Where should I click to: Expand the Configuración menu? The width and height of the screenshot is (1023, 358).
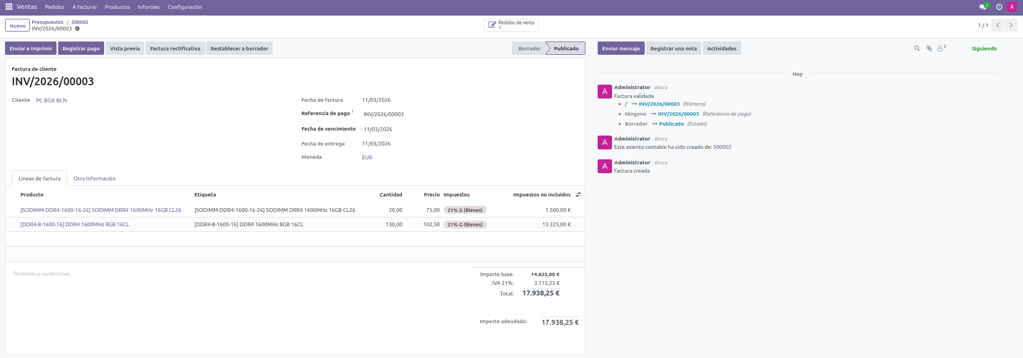coord(184,7)
